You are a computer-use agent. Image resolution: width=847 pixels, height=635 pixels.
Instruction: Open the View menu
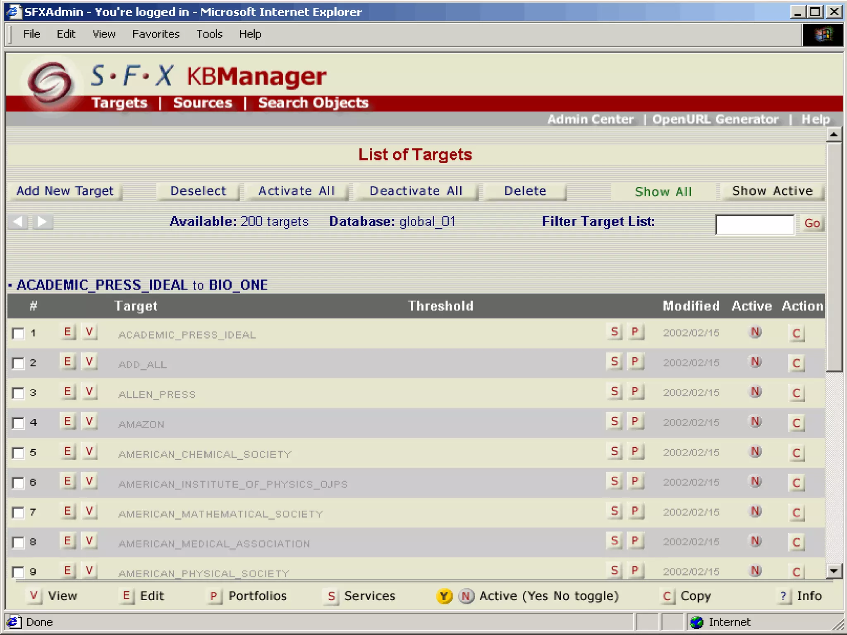104,34
